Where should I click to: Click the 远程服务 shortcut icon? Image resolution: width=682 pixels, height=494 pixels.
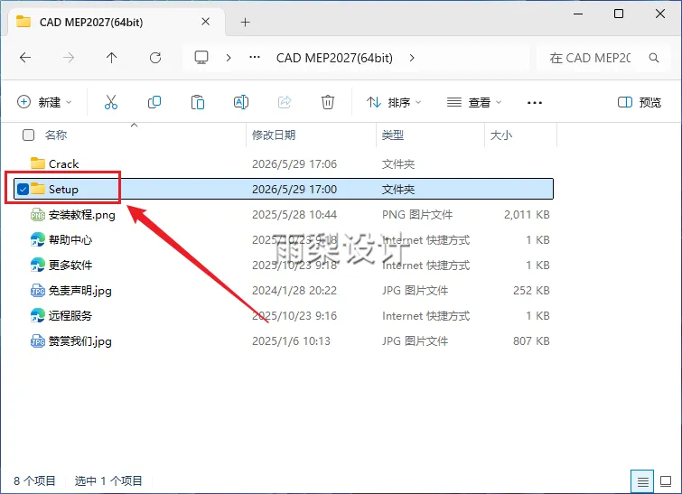(38, 316)
